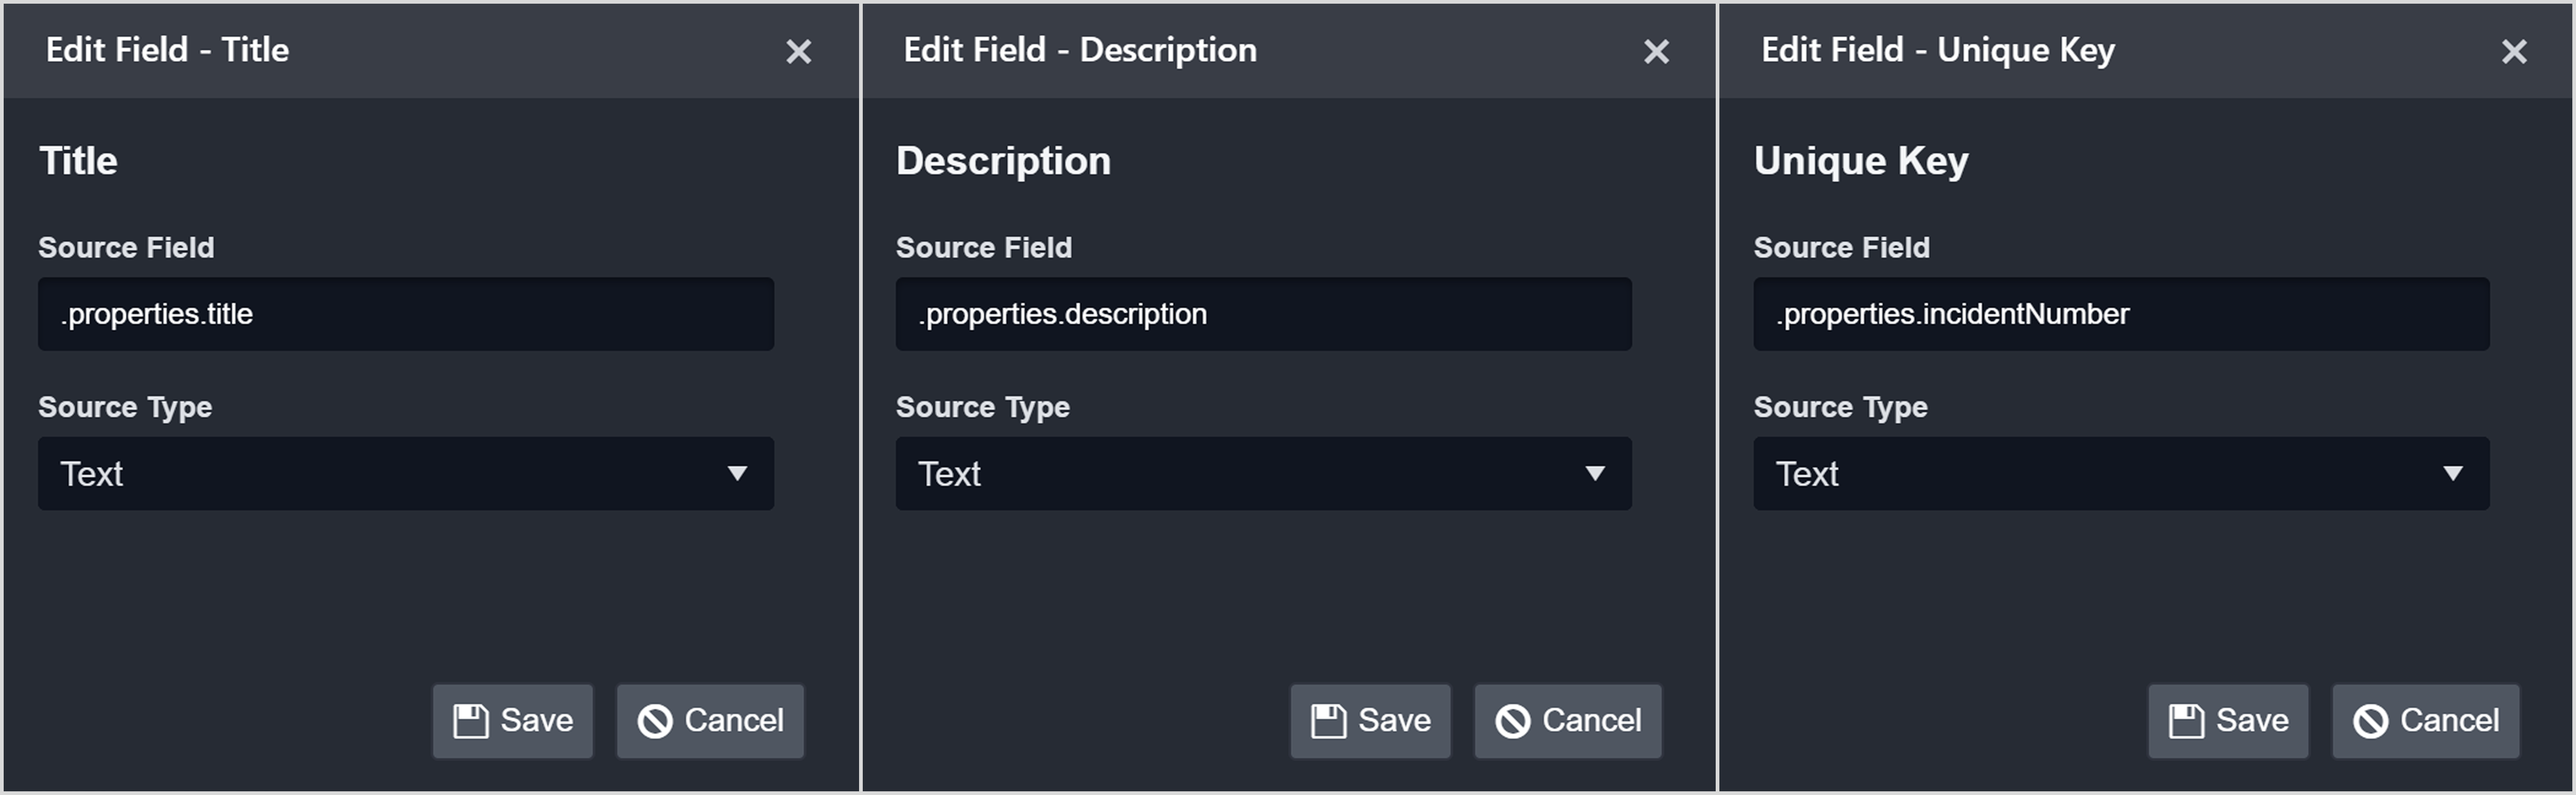Viewport: 2576px width, 795px height.
Task: Open the Source Type dropdown for Unique Key
Action: click(x=2121, y=474)
